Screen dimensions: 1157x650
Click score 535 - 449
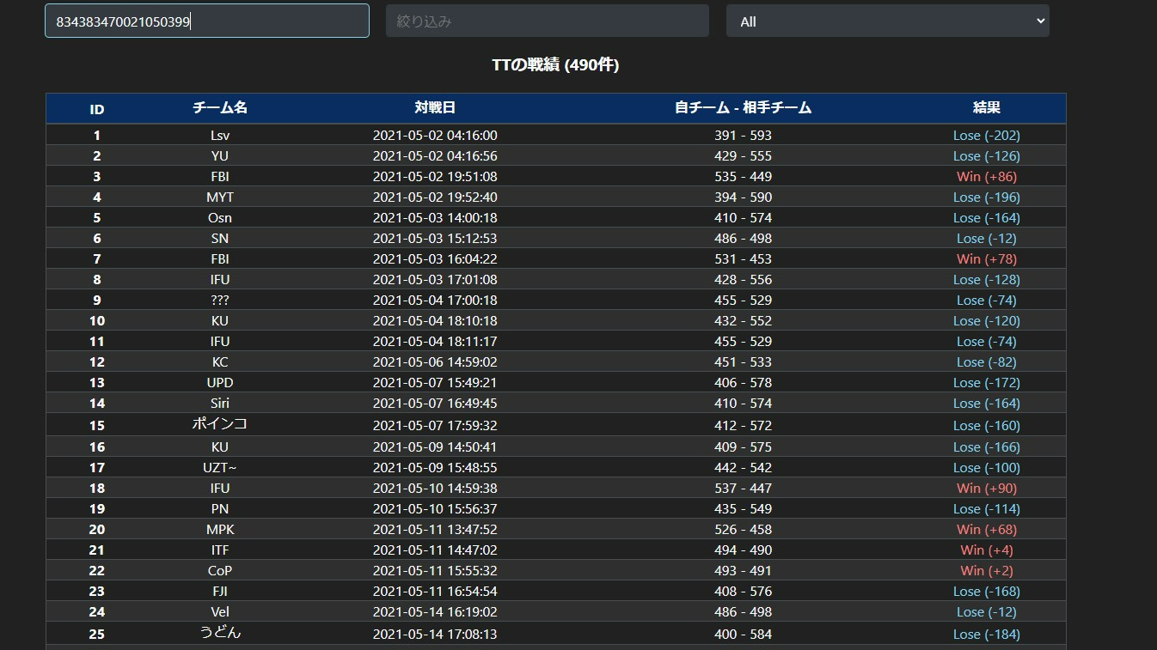(x=743, y=176)
